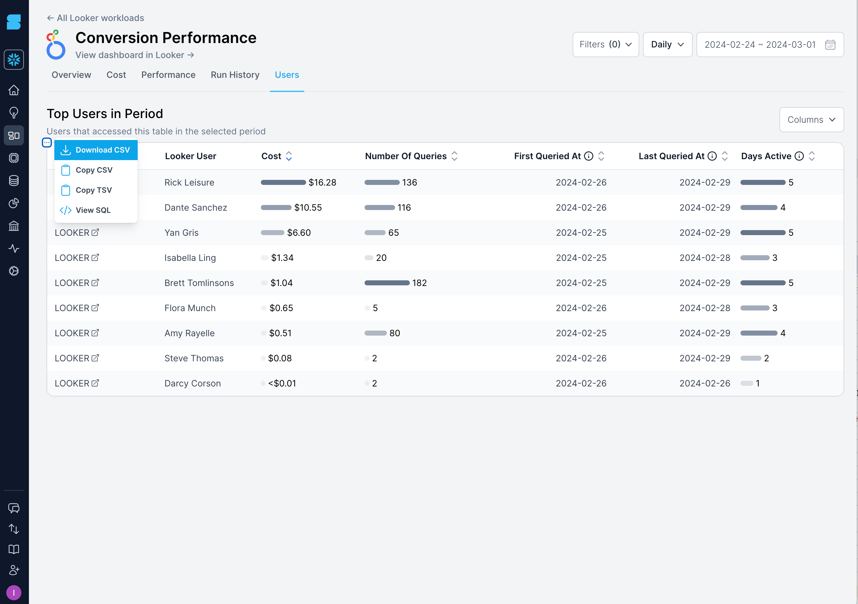Open the lightbulb insights icon

coord(14,112)
